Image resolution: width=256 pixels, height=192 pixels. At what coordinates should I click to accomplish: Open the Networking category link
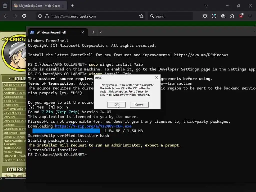pyautogui.click(x=12, y=152)
